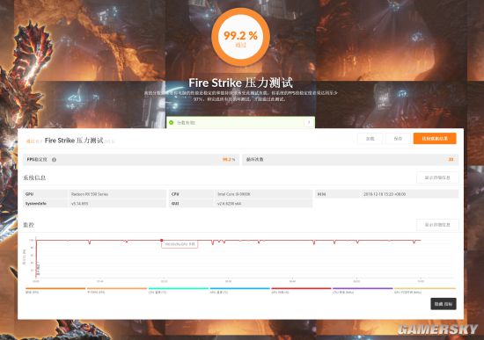Click the 99.2 % score circle
Image resolution: width=484 pixels, height=340 pixels.
(x=240, y=37)
